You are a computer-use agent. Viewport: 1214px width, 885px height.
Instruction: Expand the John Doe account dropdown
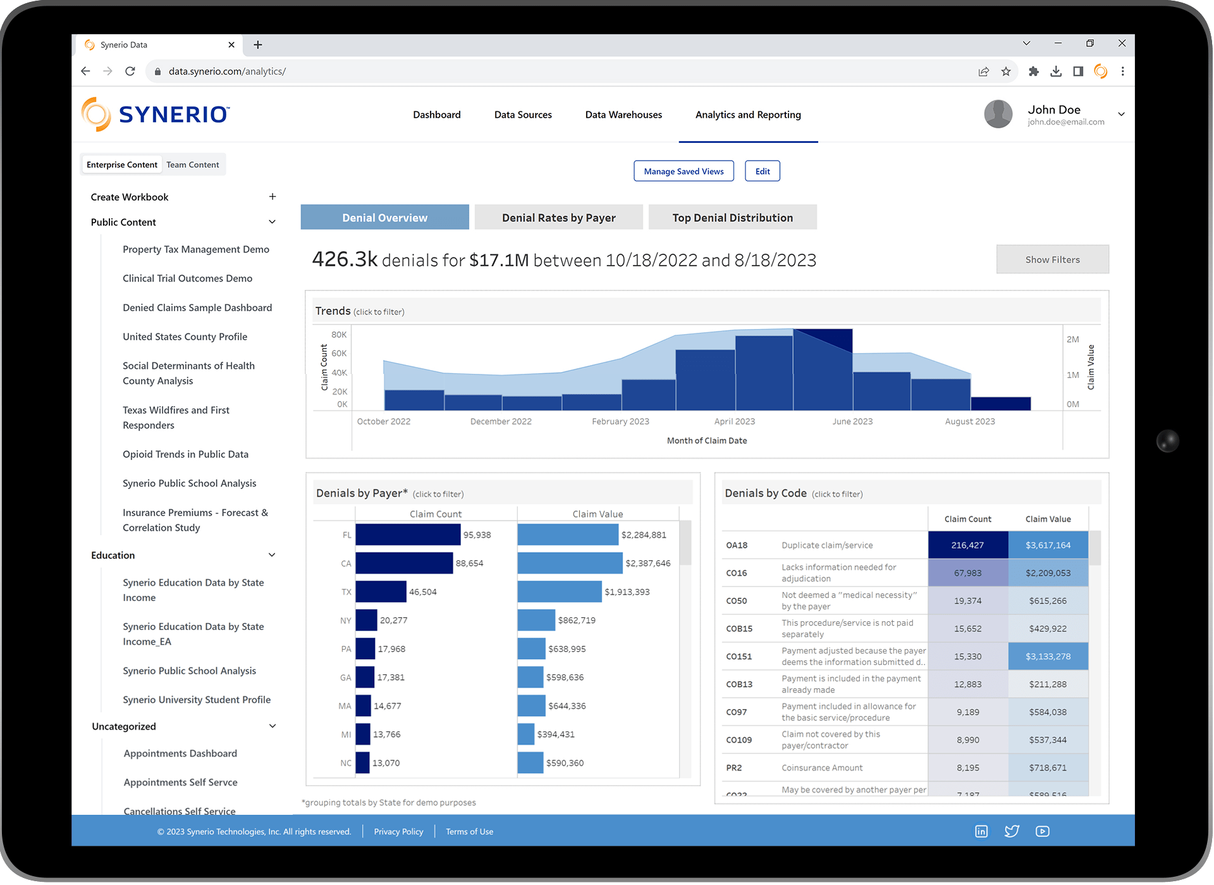point(1122,114)
